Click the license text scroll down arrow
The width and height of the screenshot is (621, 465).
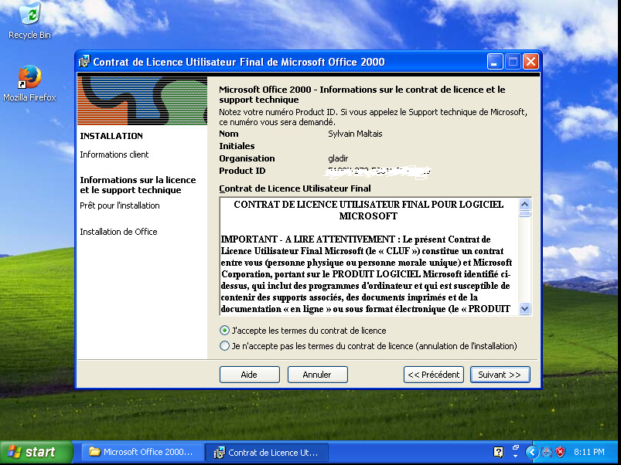[x=525, y=308]
